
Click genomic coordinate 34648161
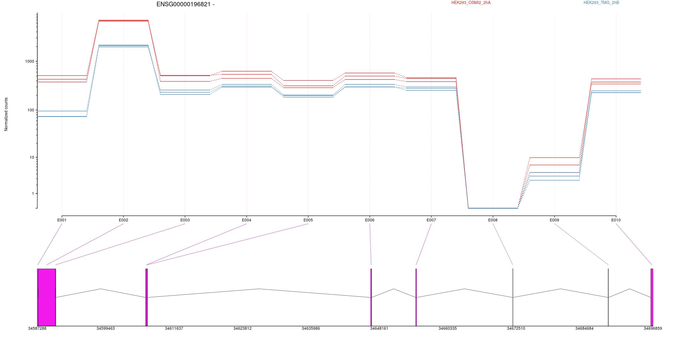(x=379, y=328)
